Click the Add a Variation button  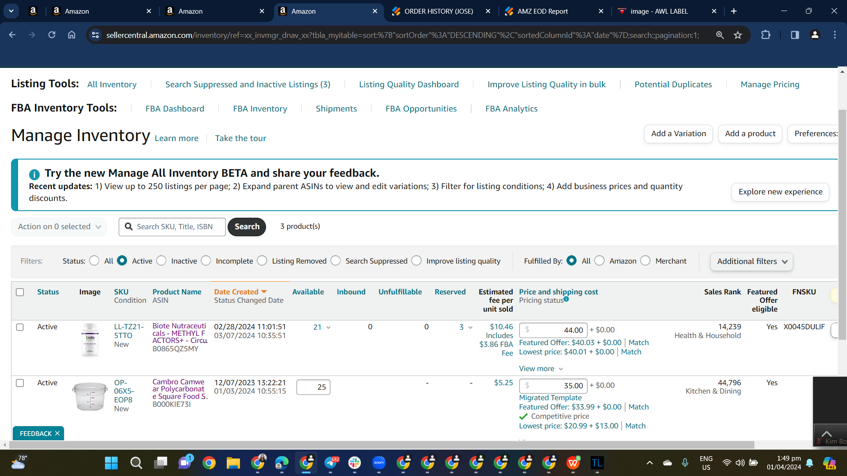678,134
